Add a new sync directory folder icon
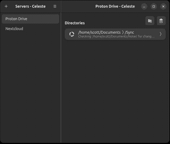The width and height of the screenshot is (170, 144). 150,21
